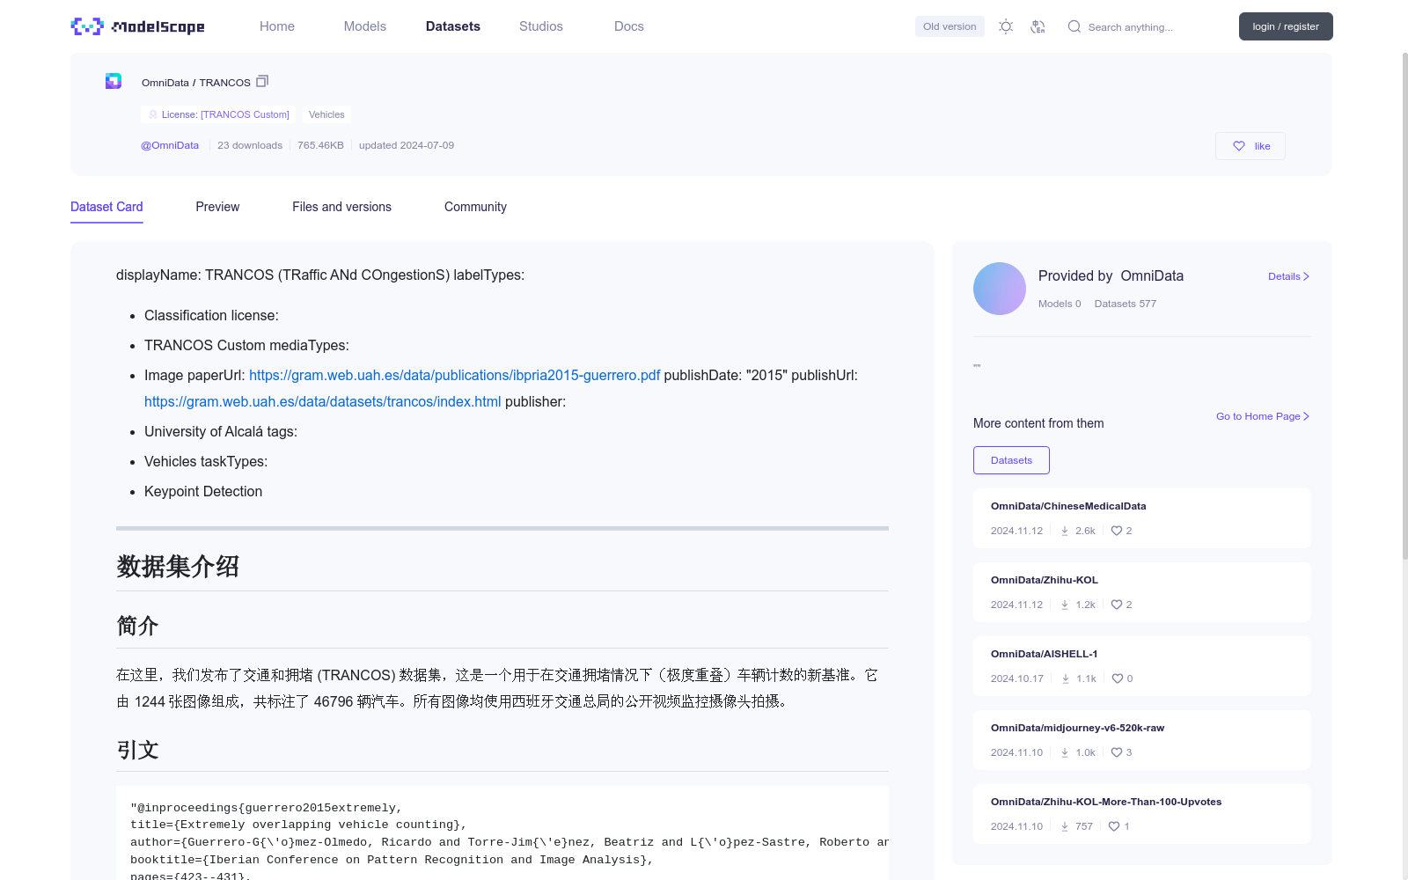Click heart icon on Zhihu-KOL card

(1117, 605)
